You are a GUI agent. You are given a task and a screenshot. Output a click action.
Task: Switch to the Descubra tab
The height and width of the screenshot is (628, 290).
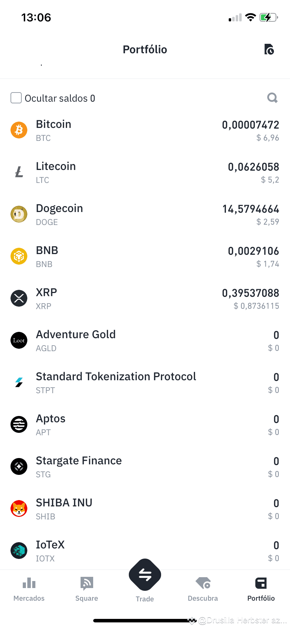203,589
